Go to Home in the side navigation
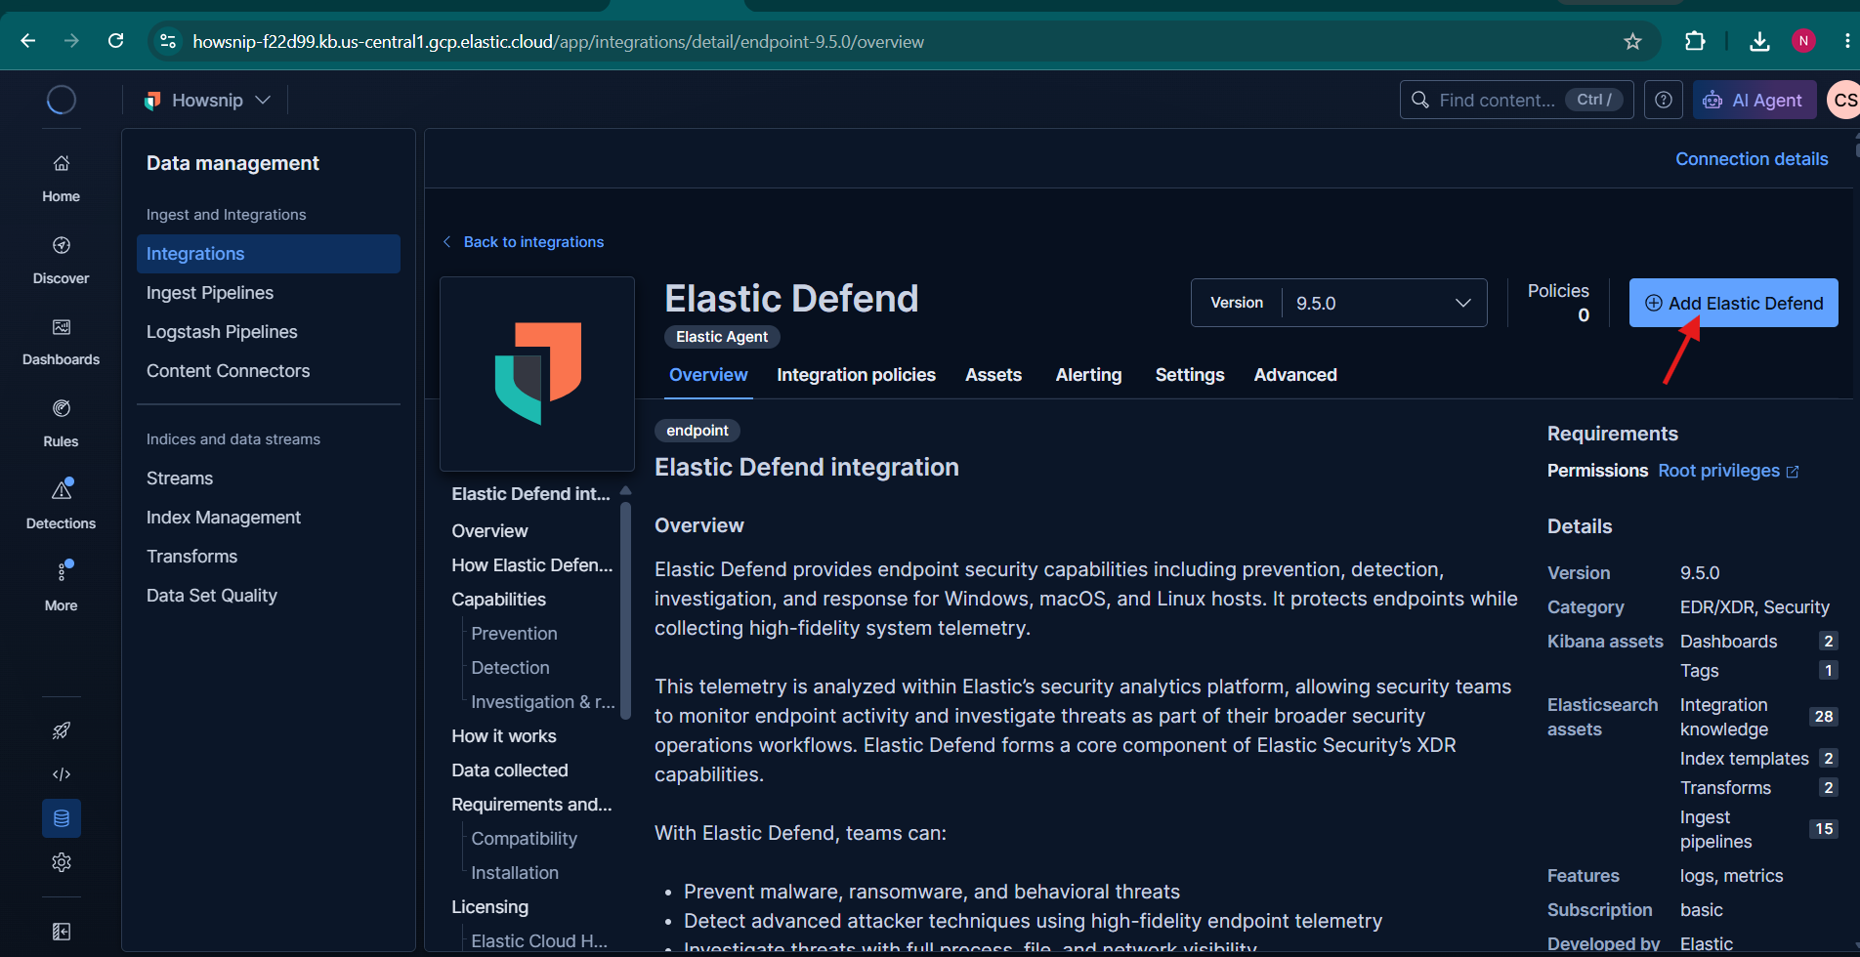 tap(61, 179)
